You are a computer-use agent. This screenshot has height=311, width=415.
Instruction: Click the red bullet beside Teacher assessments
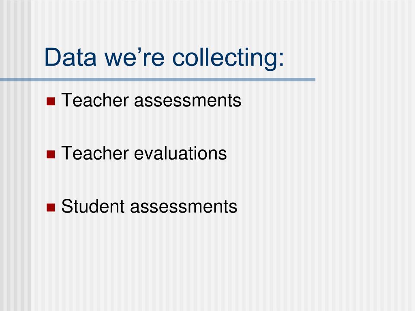[x=51, y=101]
